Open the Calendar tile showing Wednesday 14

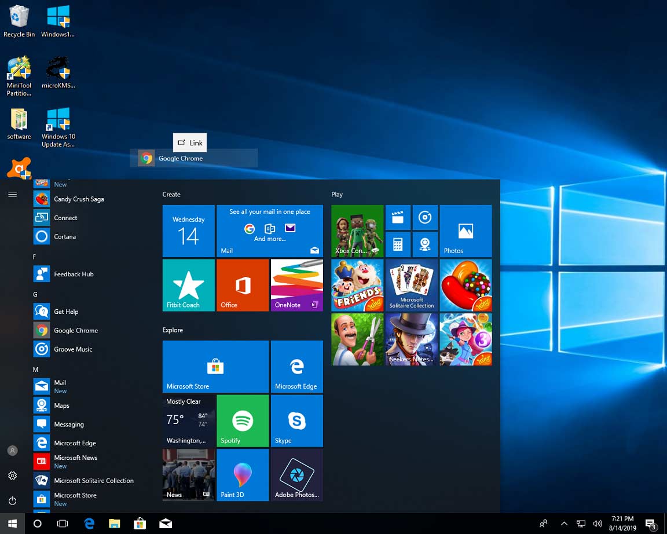[x=188, y=231]
